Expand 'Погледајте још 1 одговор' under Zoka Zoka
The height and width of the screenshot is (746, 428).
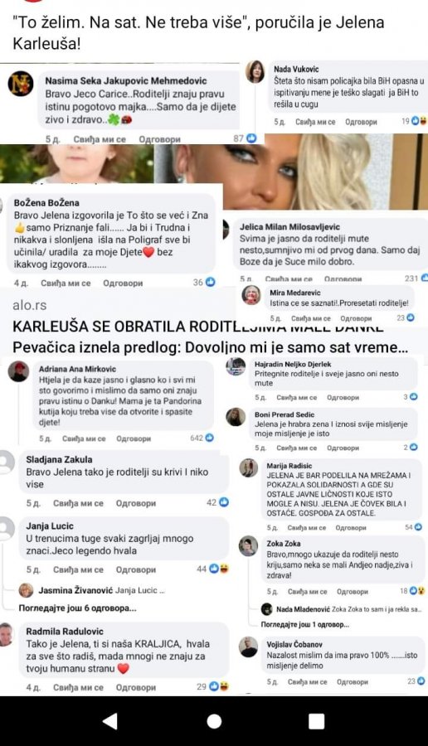click(305, 625)
